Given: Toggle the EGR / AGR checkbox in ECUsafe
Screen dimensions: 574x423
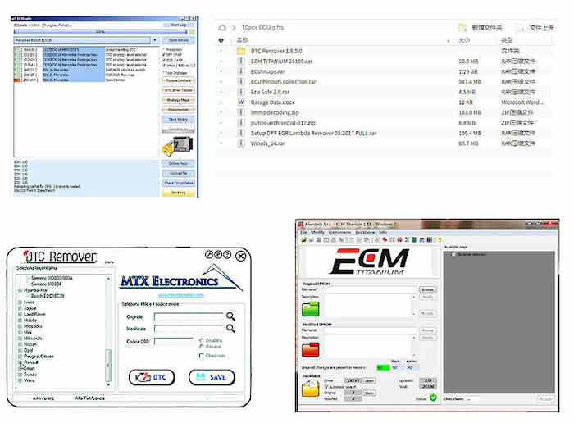Looking at the screenshot, I should [164, 60].
